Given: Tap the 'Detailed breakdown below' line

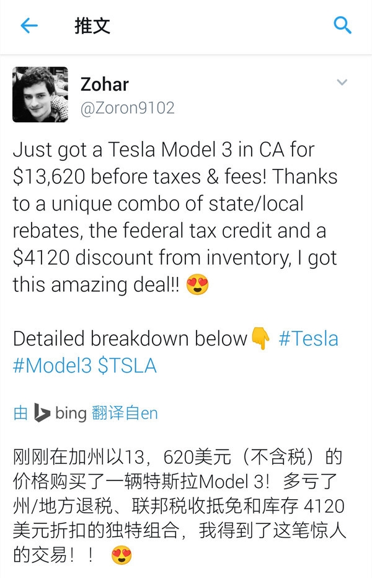Looking at the screenshot, I should click(130, 338).
